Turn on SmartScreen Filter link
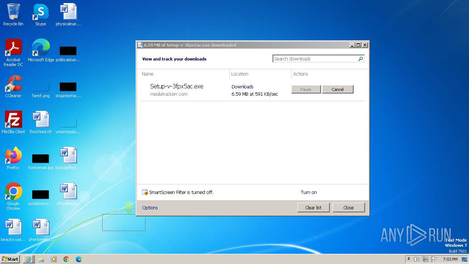Viewport: 469px width, 264px height. tap(309, 192)
